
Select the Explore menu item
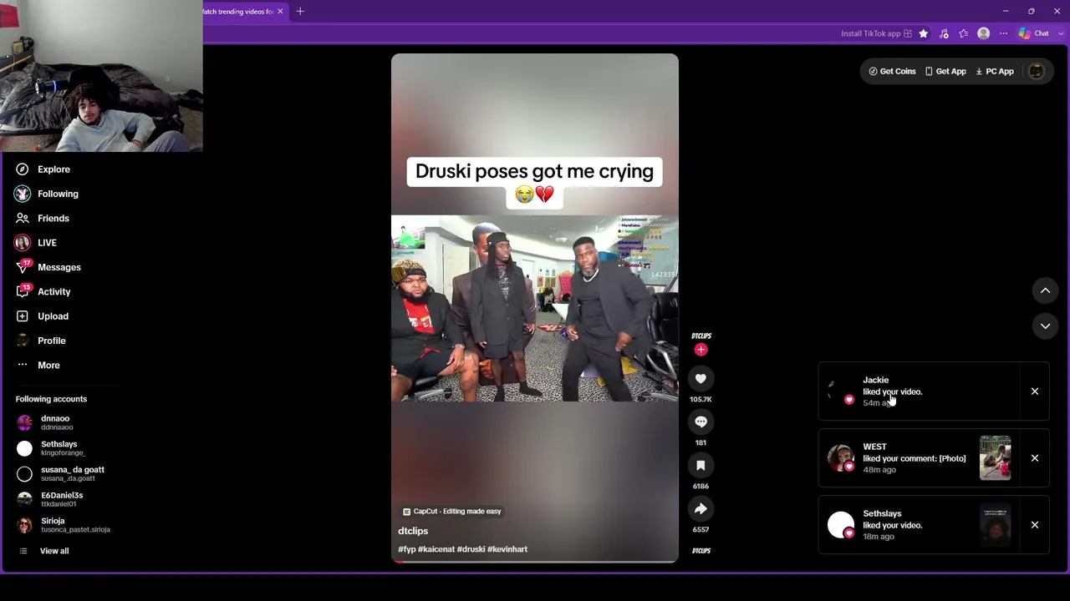click(53, 169)
